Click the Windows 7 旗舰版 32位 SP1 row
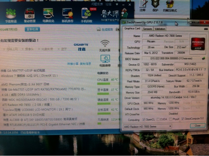 pos(29,76)
